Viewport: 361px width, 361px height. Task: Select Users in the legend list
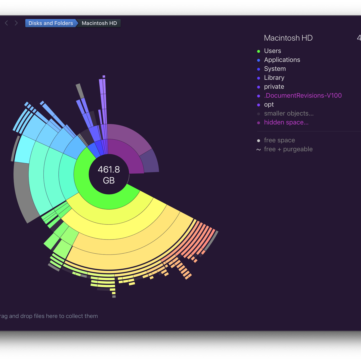pyautogui.click(x=272, y=51)
